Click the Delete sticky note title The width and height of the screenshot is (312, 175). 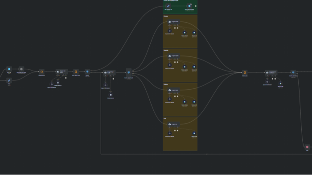[x=166, y=84]
